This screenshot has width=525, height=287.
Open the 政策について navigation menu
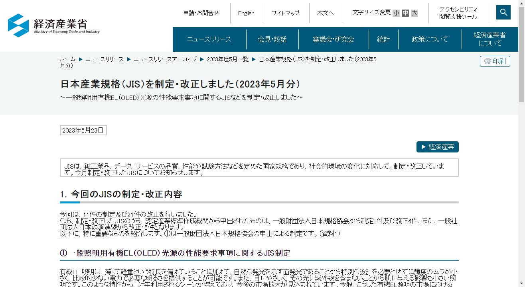430,39
